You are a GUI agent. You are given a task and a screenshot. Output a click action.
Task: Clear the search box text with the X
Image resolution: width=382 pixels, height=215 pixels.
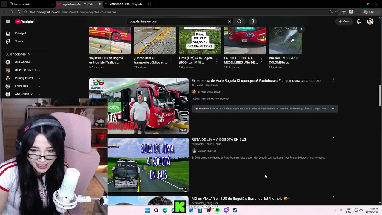pos(230,21)
